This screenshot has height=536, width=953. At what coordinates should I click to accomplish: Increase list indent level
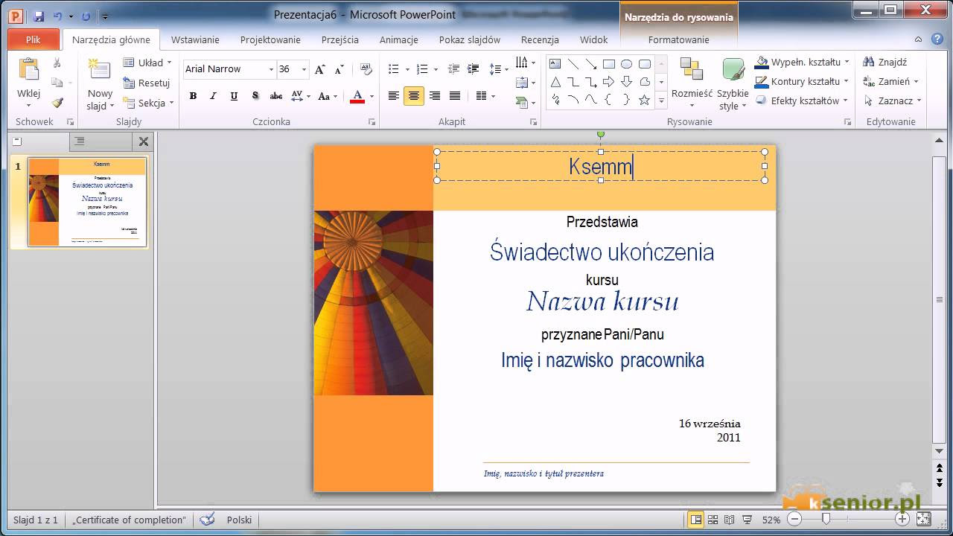473,69
